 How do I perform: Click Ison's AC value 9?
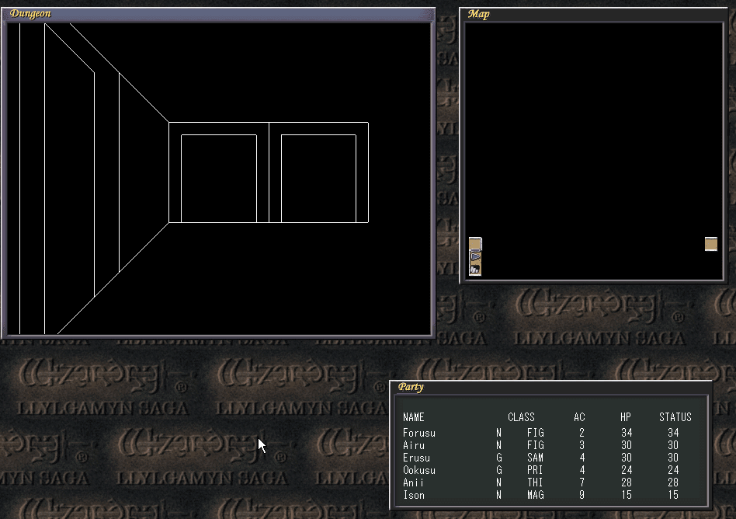coord(582,495)
